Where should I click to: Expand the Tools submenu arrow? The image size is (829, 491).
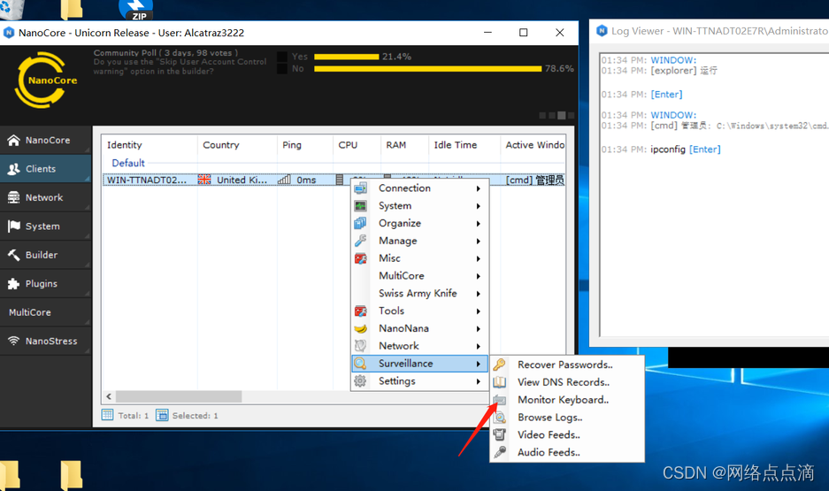pyautogui.click(x=478, y=311)
